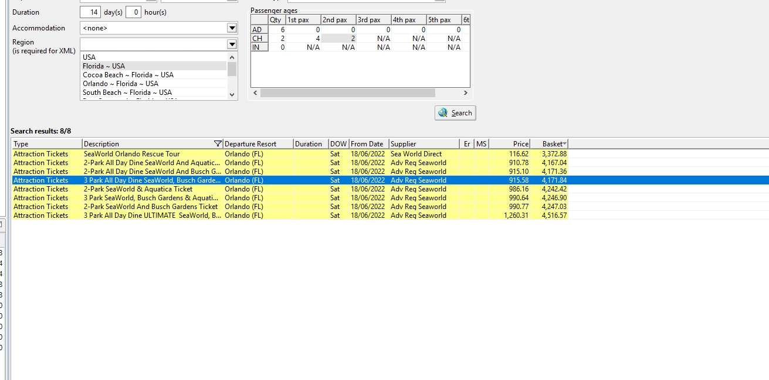Click passenger ages scroll left arrow

click(255, 93)
